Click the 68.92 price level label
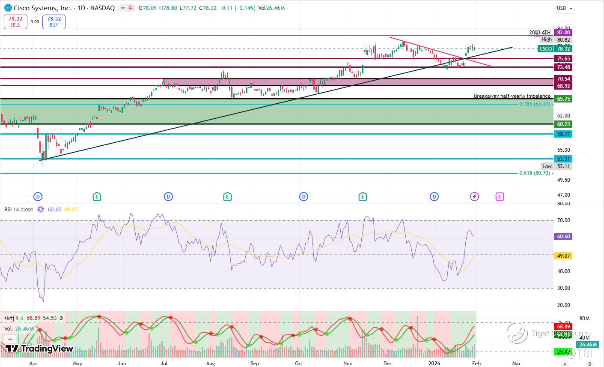The height and width of the screenshot is (367, 604). pos(563,86)
